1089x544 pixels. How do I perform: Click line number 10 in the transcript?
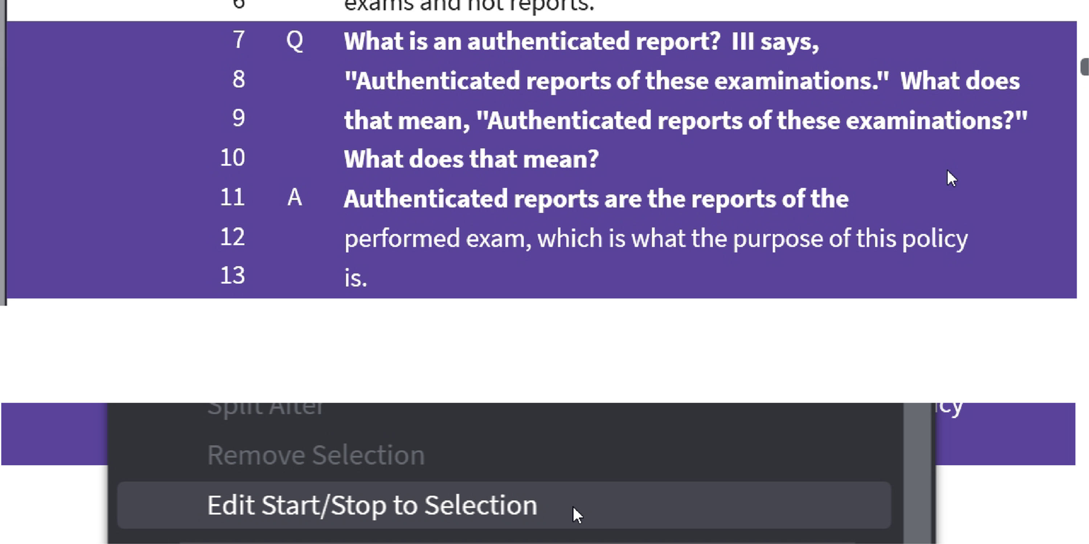pos(233,158)
